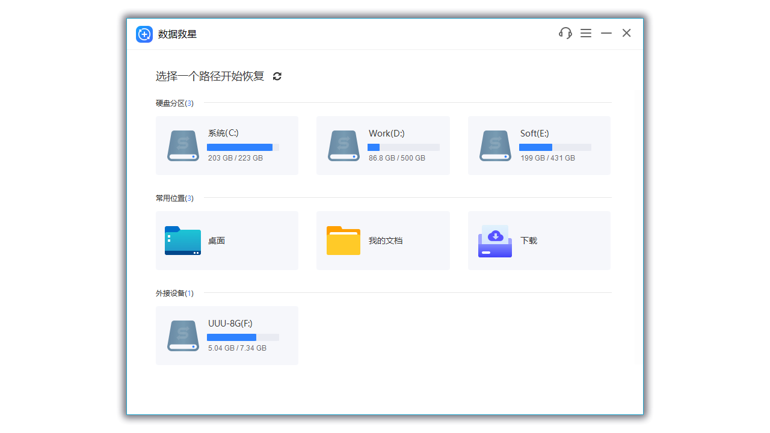
Task: Open the headset customer support icon
Action: click(x=565, y=33)
